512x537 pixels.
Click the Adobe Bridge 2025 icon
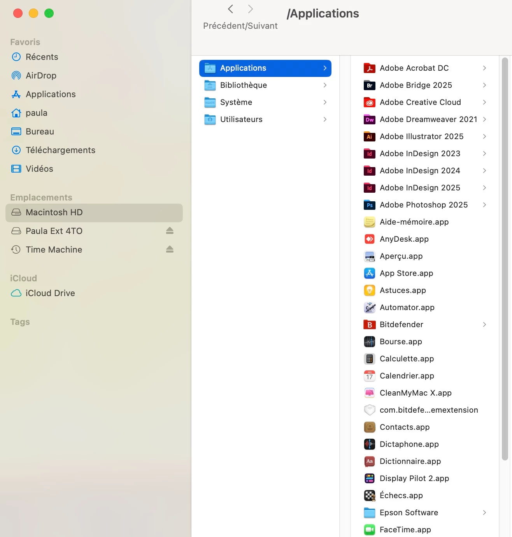369,85
